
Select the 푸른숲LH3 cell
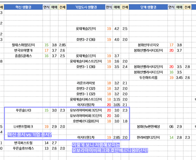23,110
